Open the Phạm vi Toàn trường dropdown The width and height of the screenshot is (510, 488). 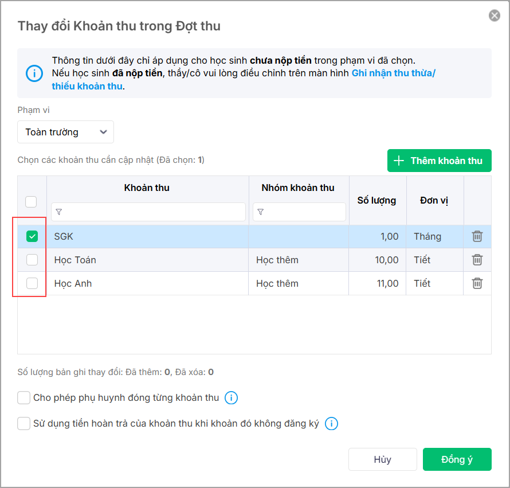click(65, 132)
